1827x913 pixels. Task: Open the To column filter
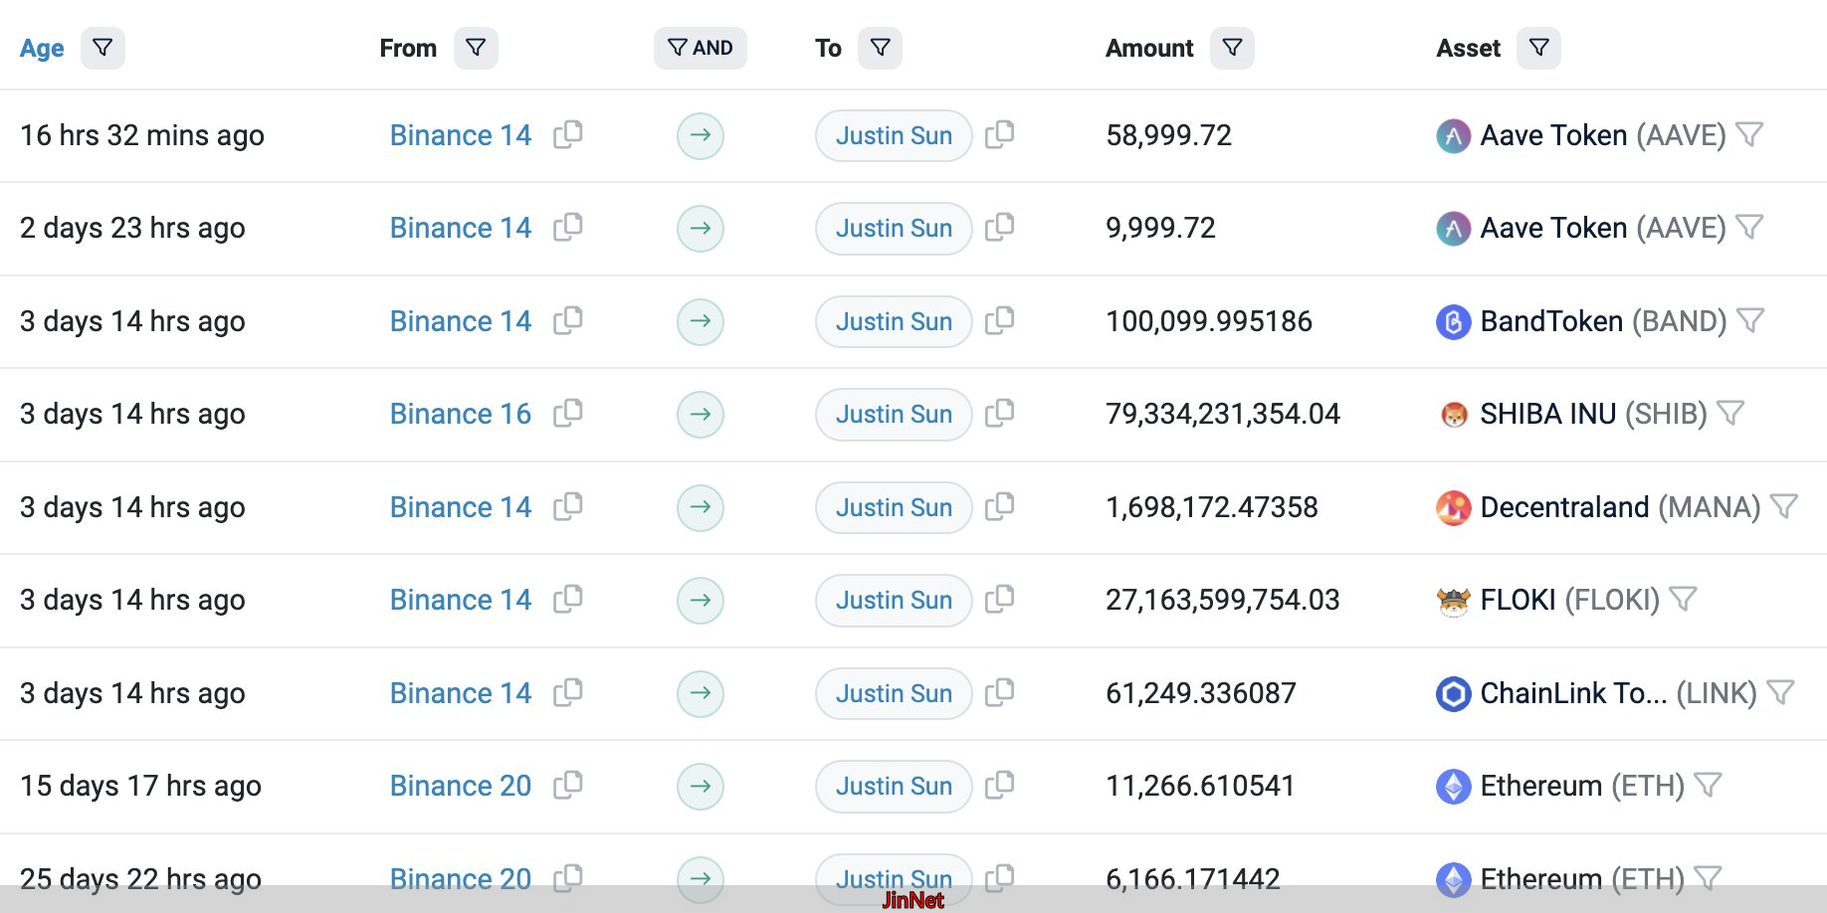tap(880, 48)
